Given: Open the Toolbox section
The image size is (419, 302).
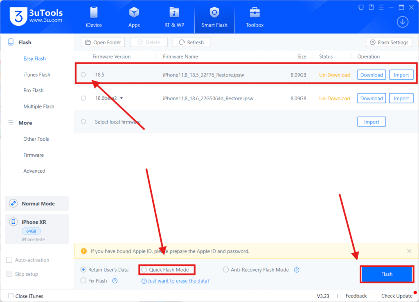Looking at the screenshot, I should click(255, 17).
